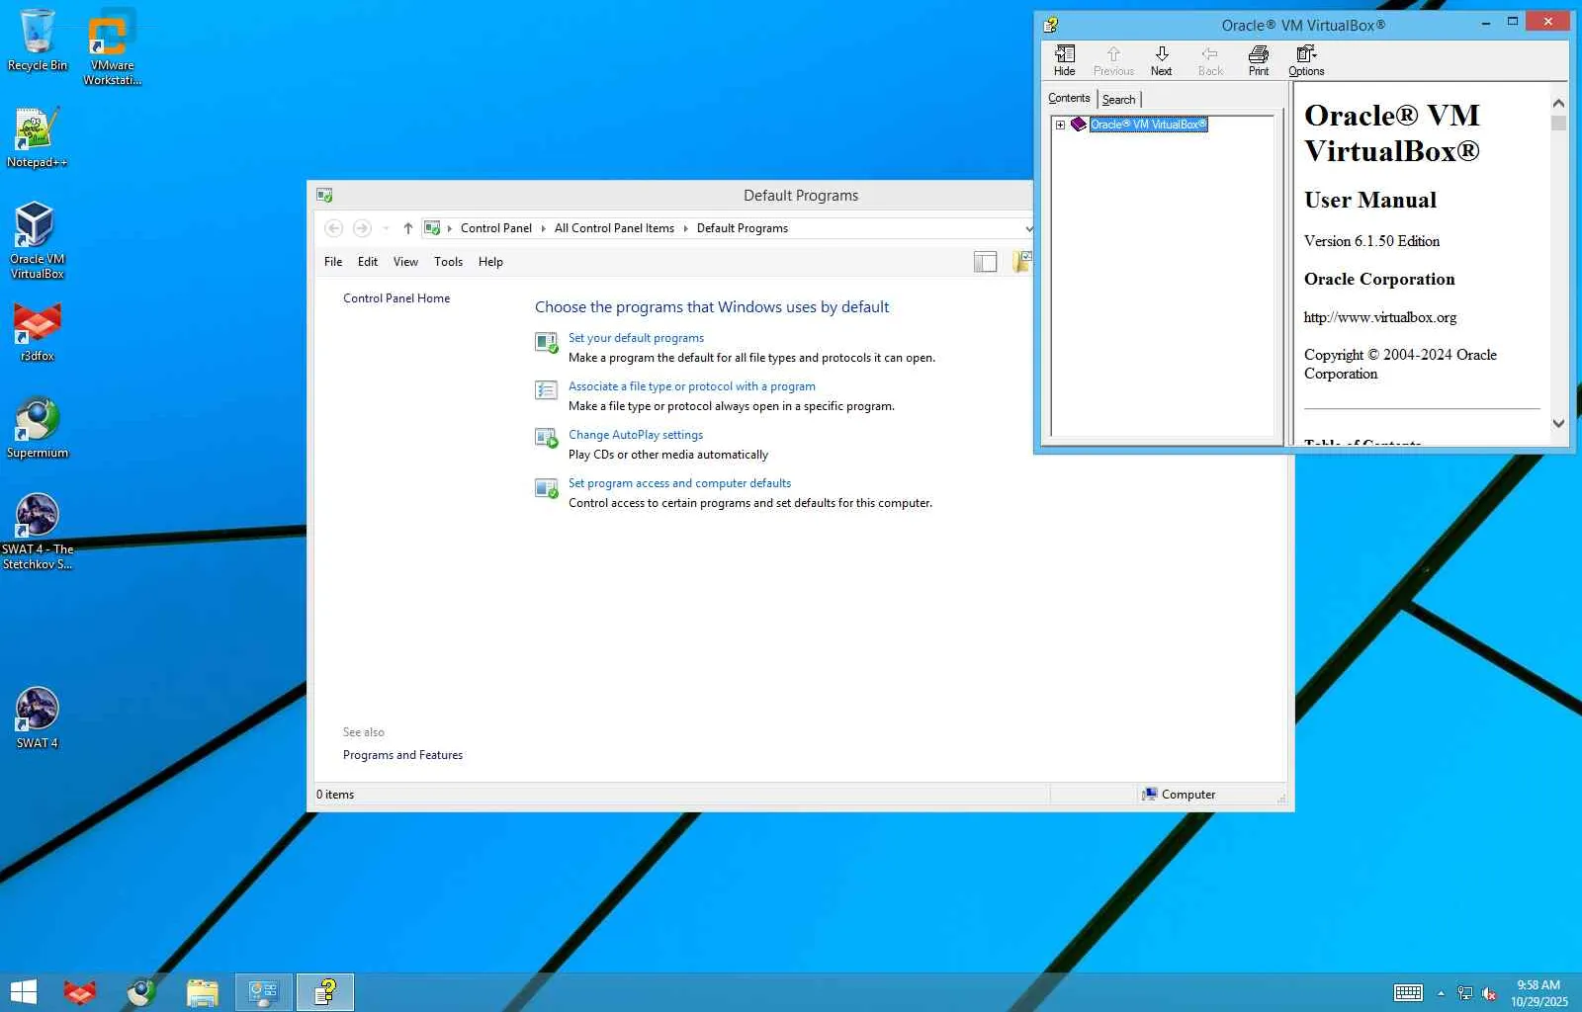This screenshot has width=1582, height=1012.
Task: Open the View menu in Default Programs
Action: [405, 262]
